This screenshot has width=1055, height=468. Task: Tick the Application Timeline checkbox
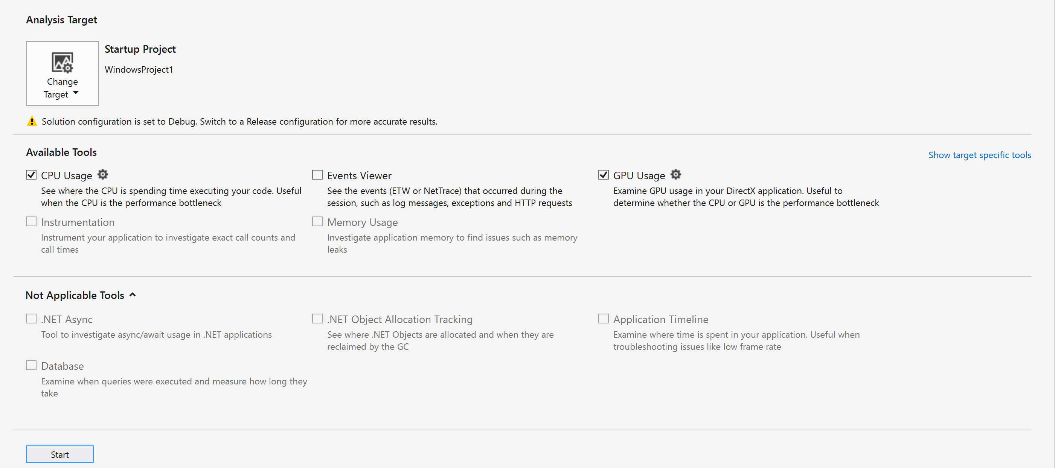point(603,319)
